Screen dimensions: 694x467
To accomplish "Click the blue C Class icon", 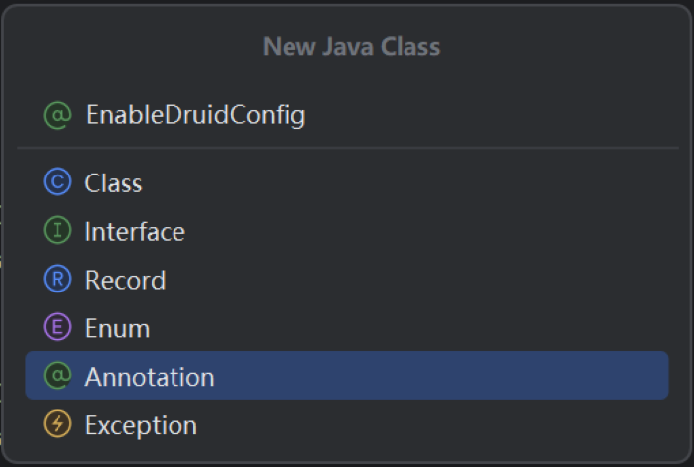I will (58, 183).
